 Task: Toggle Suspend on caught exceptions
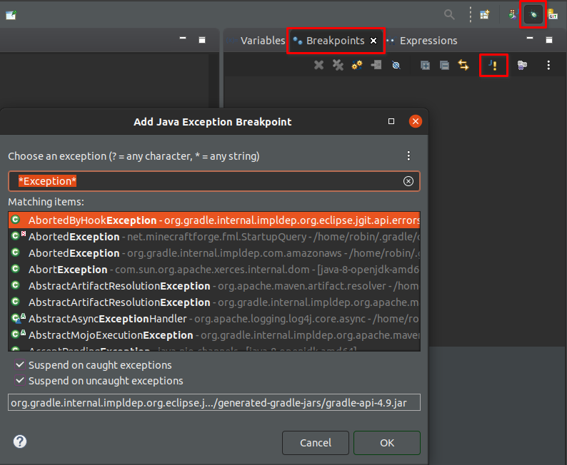click(20, 365)
